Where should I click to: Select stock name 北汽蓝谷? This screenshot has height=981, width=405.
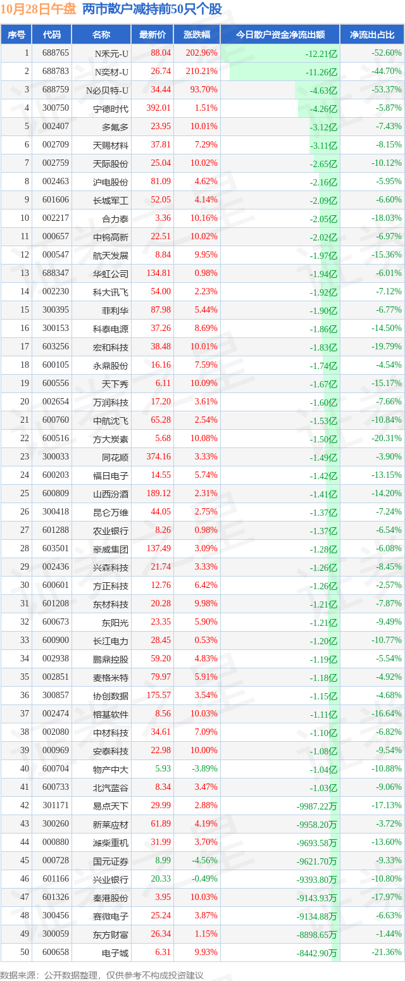111,787
